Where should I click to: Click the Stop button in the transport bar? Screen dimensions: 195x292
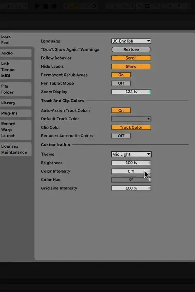(46, 6)
